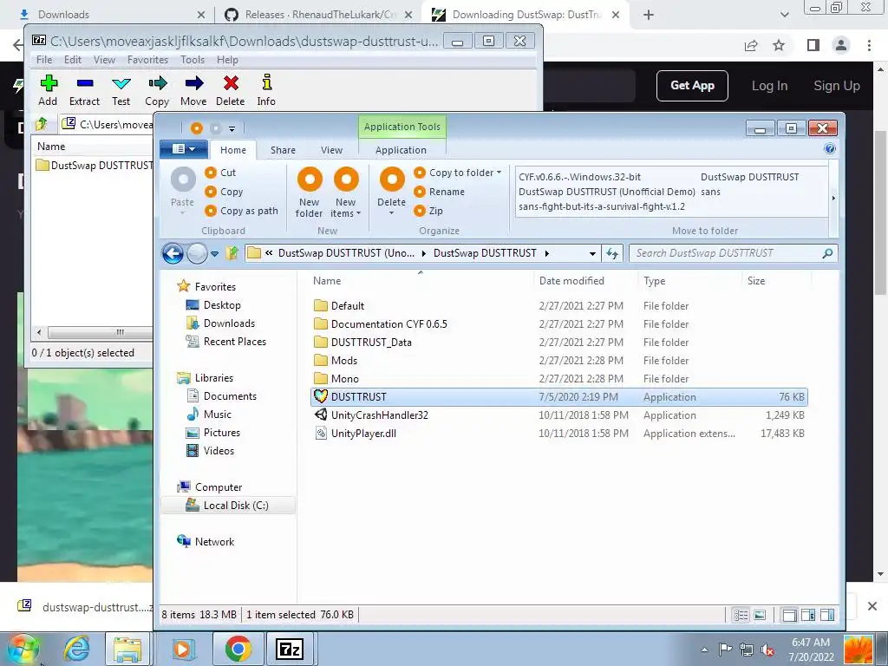Click the Copy command in Explorer Clipboard group

[x=225, y=192]
